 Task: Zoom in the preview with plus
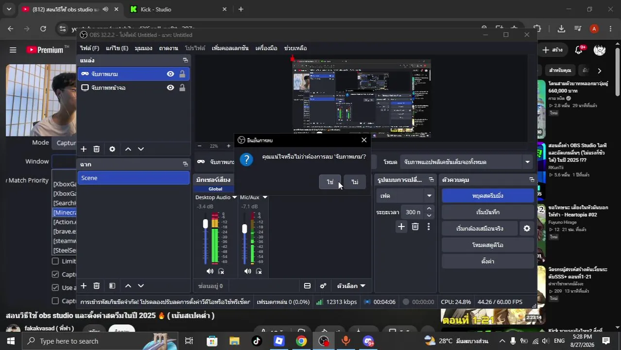click(228, 146)
